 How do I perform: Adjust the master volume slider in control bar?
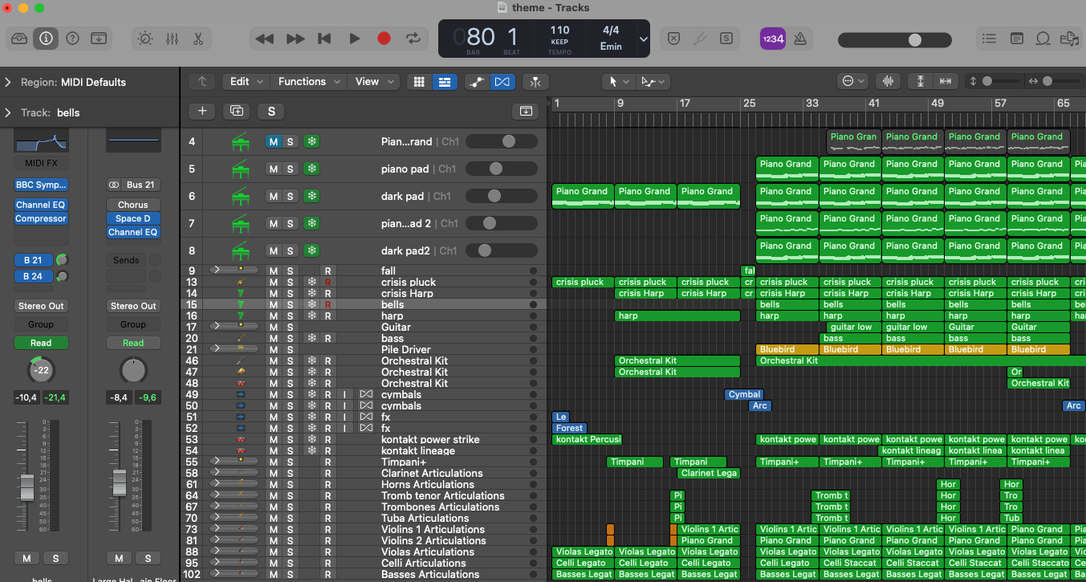[914, 40]
